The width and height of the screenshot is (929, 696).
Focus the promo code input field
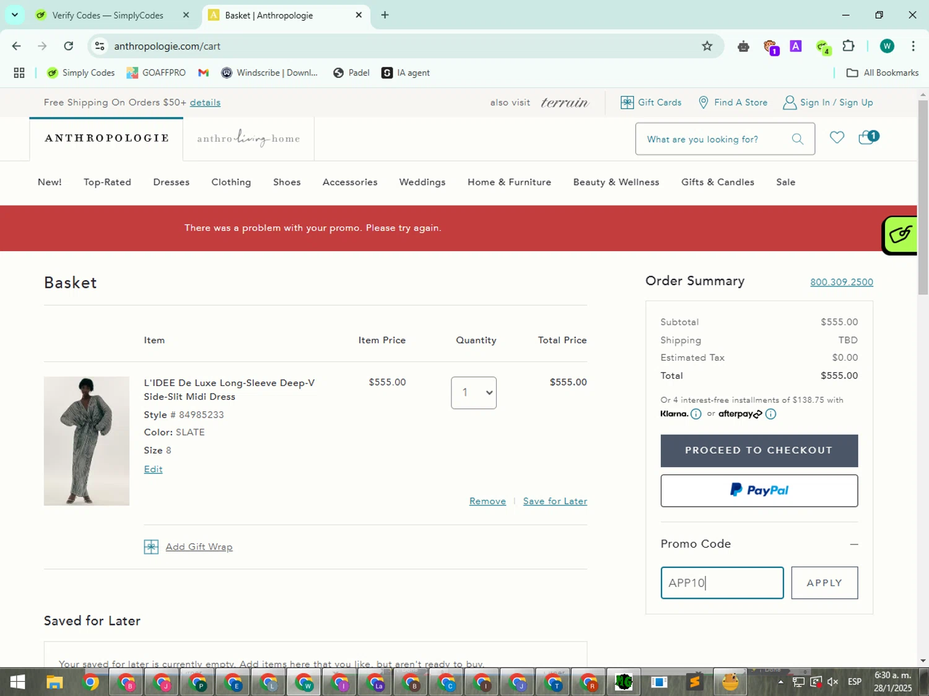click(x=722, y=583)
